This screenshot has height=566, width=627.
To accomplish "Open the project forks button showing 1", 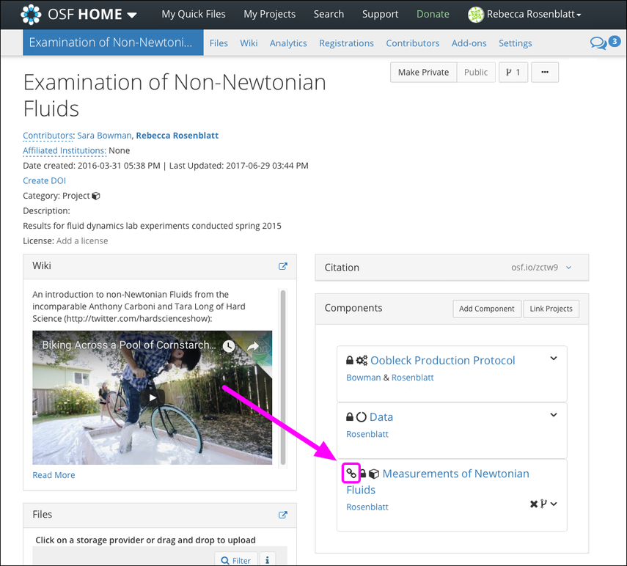I will [x=513, y=73].
